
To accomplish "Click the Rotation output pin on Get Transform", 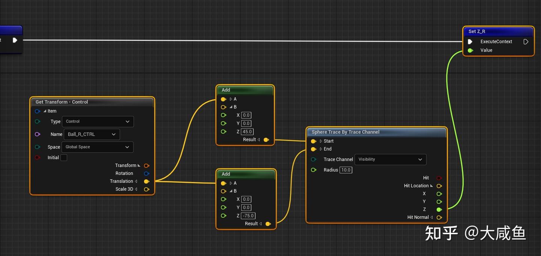I will [x=147, y=173].
